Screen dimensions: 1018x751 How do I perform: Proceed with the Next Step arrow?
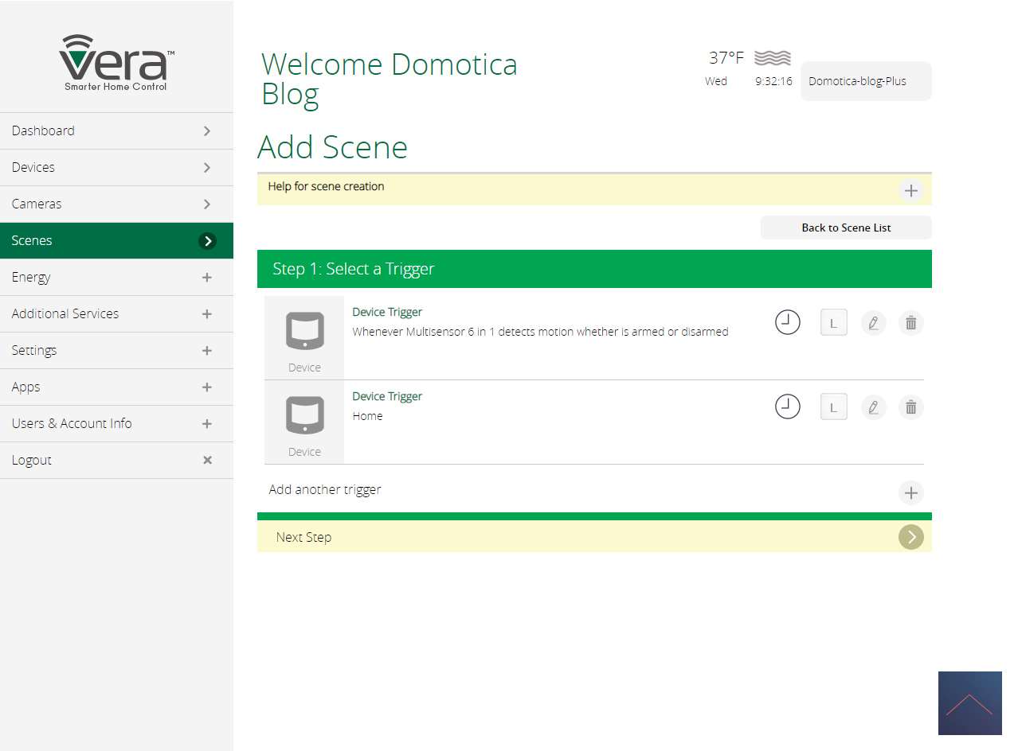911,537
